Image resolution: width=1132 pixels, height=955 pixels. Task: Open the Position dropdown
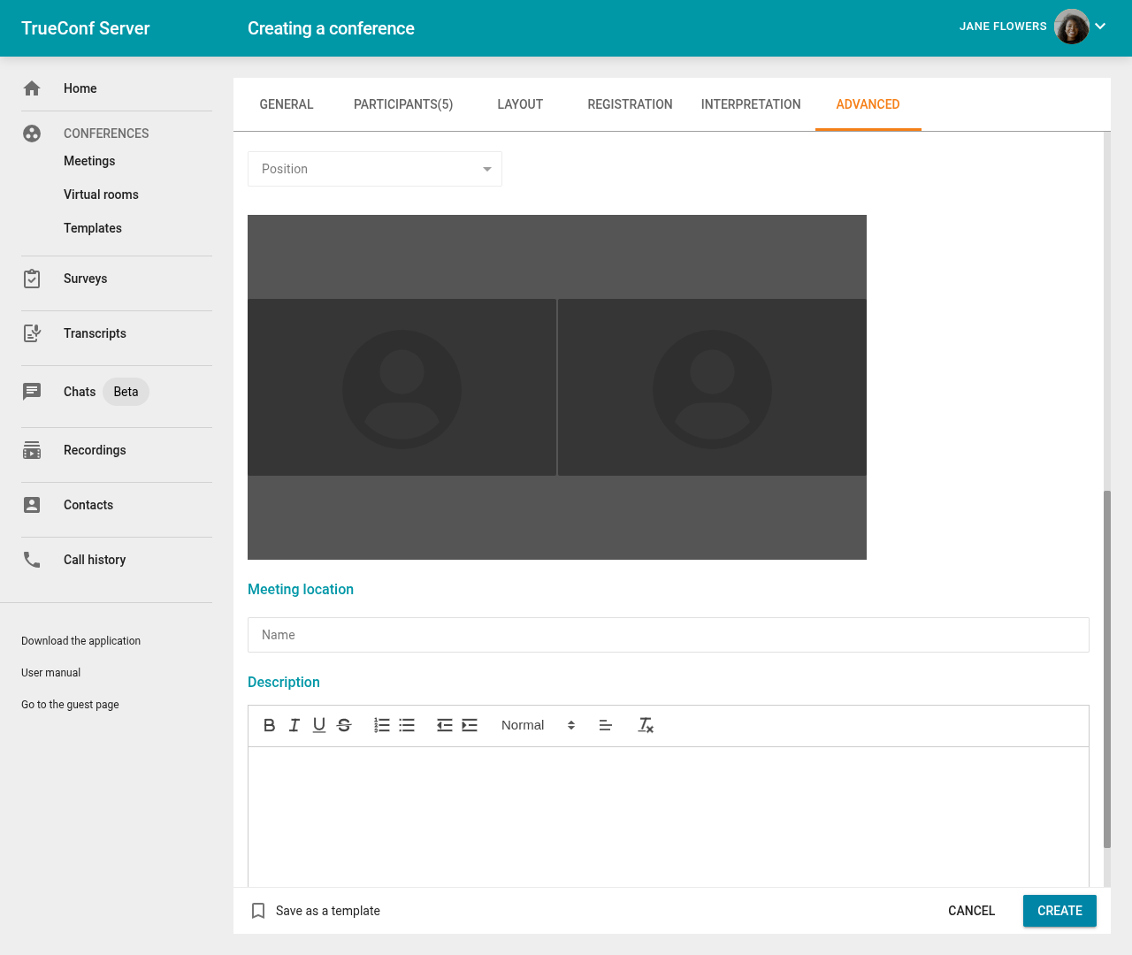pyautogui.click(x=375, y=169)
